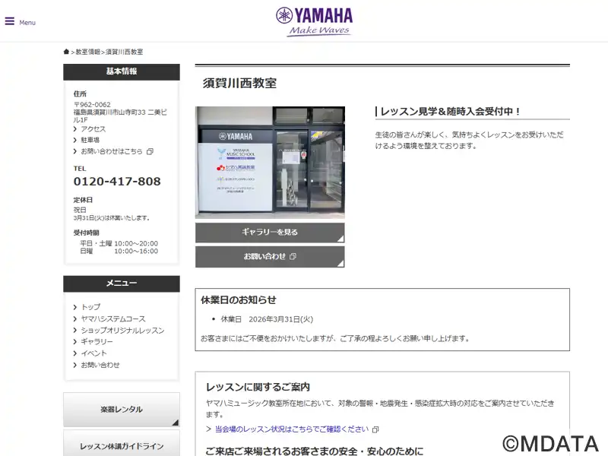Click the classroom storefront photo
Screen dimensions: 608x456
(x=270, y=163)
